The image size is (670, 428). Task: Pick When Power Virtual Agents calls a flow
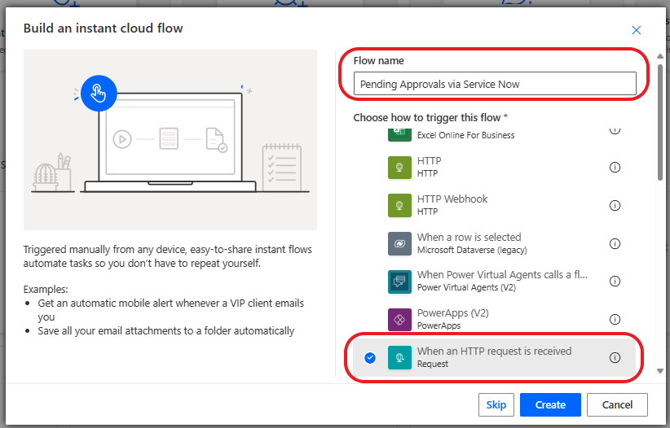[x=493, y=282]
